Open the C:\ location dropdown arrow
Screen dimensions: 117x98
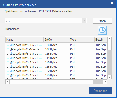[84, 21]
